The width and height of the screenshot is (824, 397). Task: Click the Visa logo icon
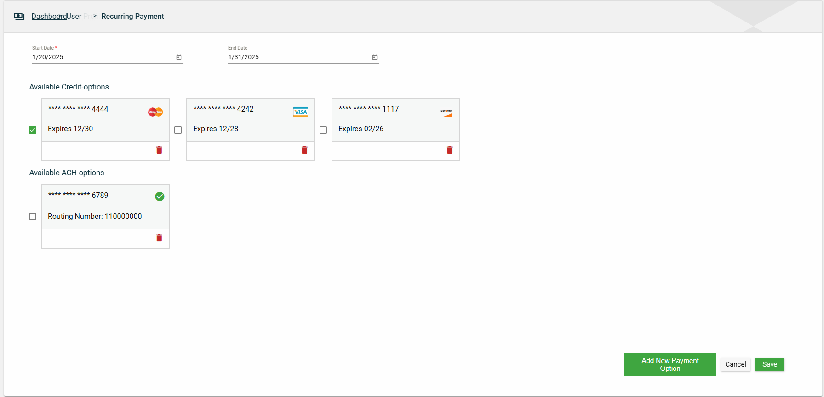[301, 112]
